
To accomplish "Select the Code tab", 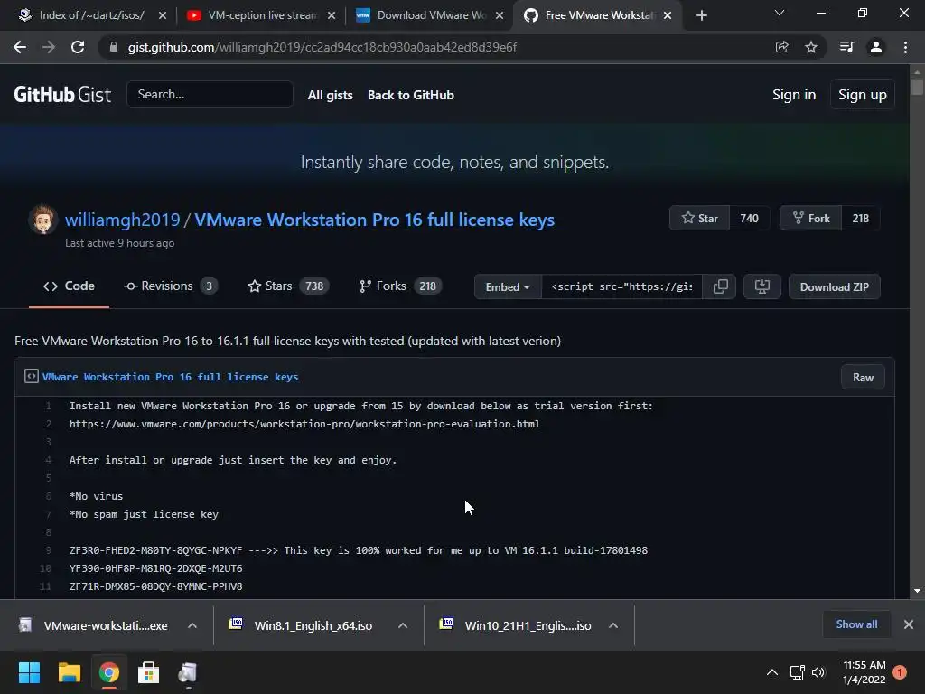I will [x=69, y=286].
